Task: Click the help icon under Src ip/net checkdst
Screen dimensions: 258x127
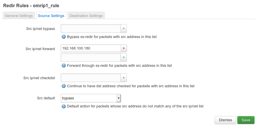Action: tap(64, 86)
